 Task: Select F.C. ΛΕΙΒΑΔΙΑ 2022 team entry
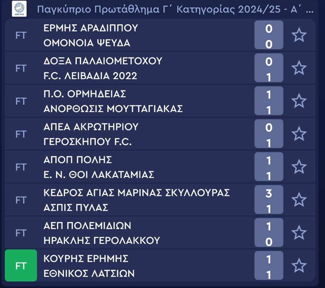pos(90,76)
